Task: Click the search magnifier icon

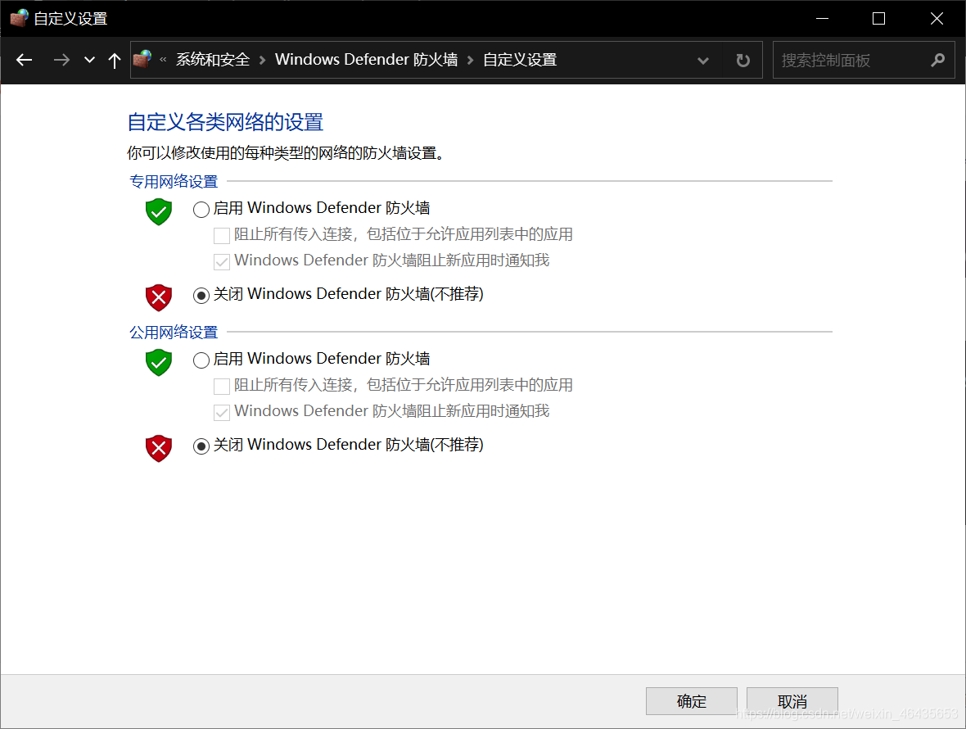Action: click(937, 60)
